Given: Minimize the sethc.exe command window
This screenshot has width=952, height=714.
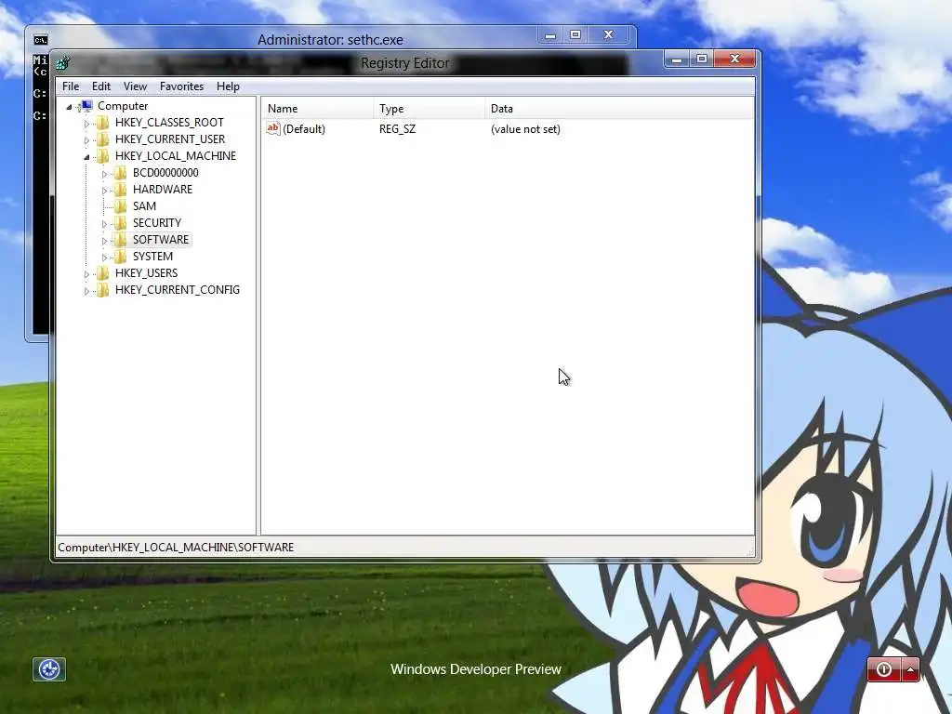Looking at the screenshot, I should (550, 35).
